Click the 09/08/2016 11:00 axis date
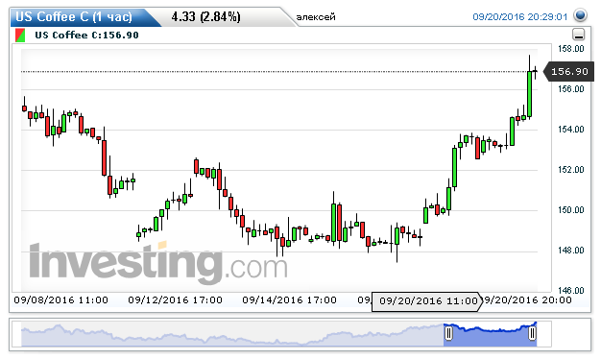The image size is (601, 359). click(x=60, y=300)
